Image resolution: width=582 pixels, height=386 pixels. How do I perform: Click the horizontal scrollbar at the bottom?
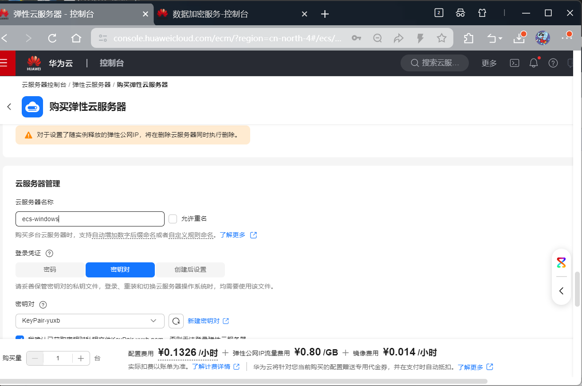pos(244,381)
